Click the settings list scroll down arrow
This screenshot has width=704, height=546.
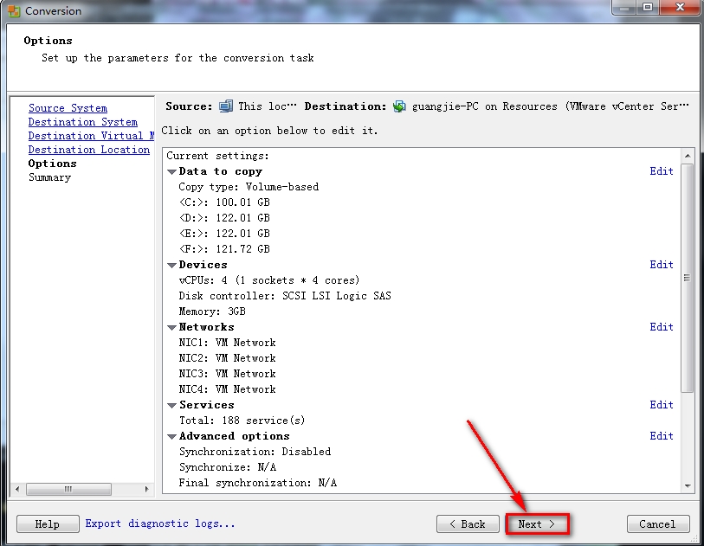688,486
